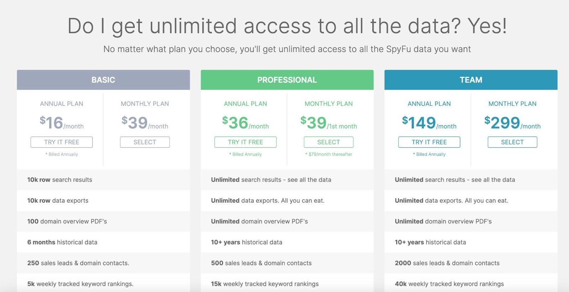Click the $36/month Professional annual price

245,123
